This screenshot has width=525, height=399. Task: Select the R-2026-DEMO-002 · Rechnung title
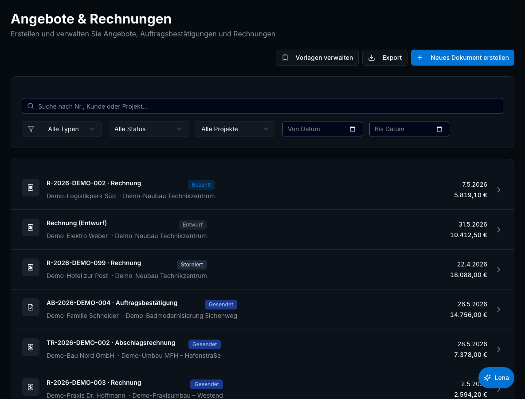pyautogui.click(x=94, y=183)
